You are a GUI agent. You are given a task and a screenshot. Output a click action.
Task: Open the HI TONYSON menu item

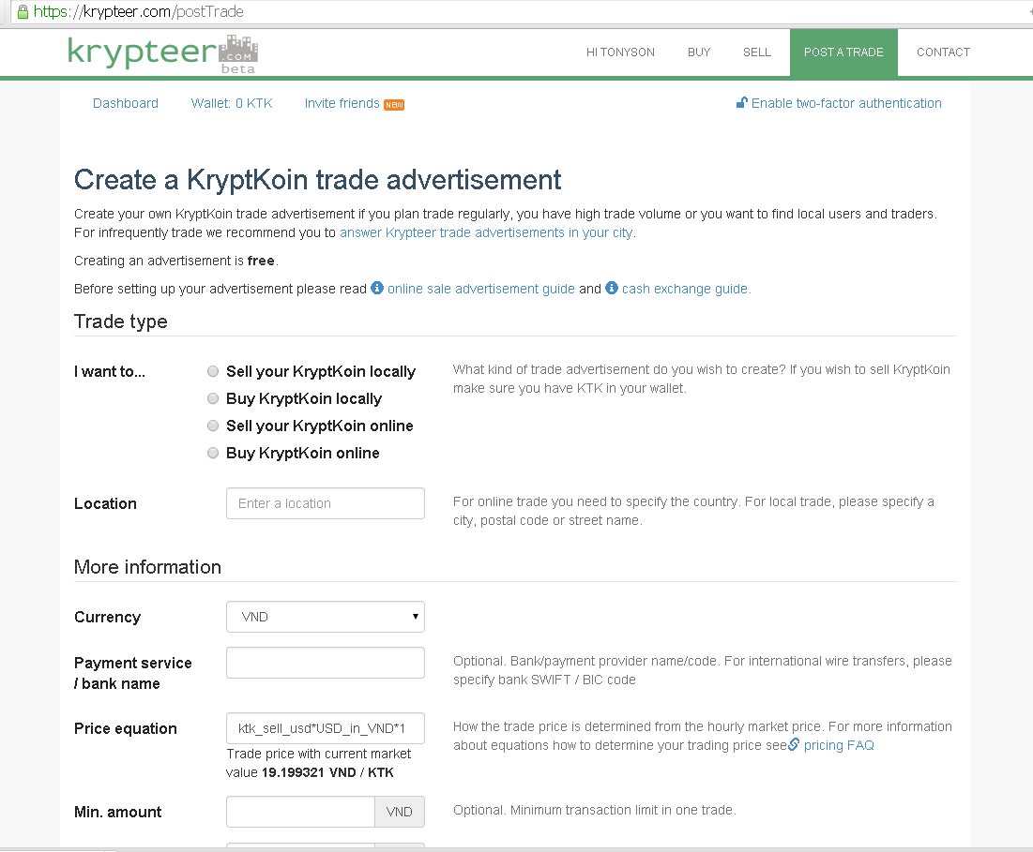620,52
